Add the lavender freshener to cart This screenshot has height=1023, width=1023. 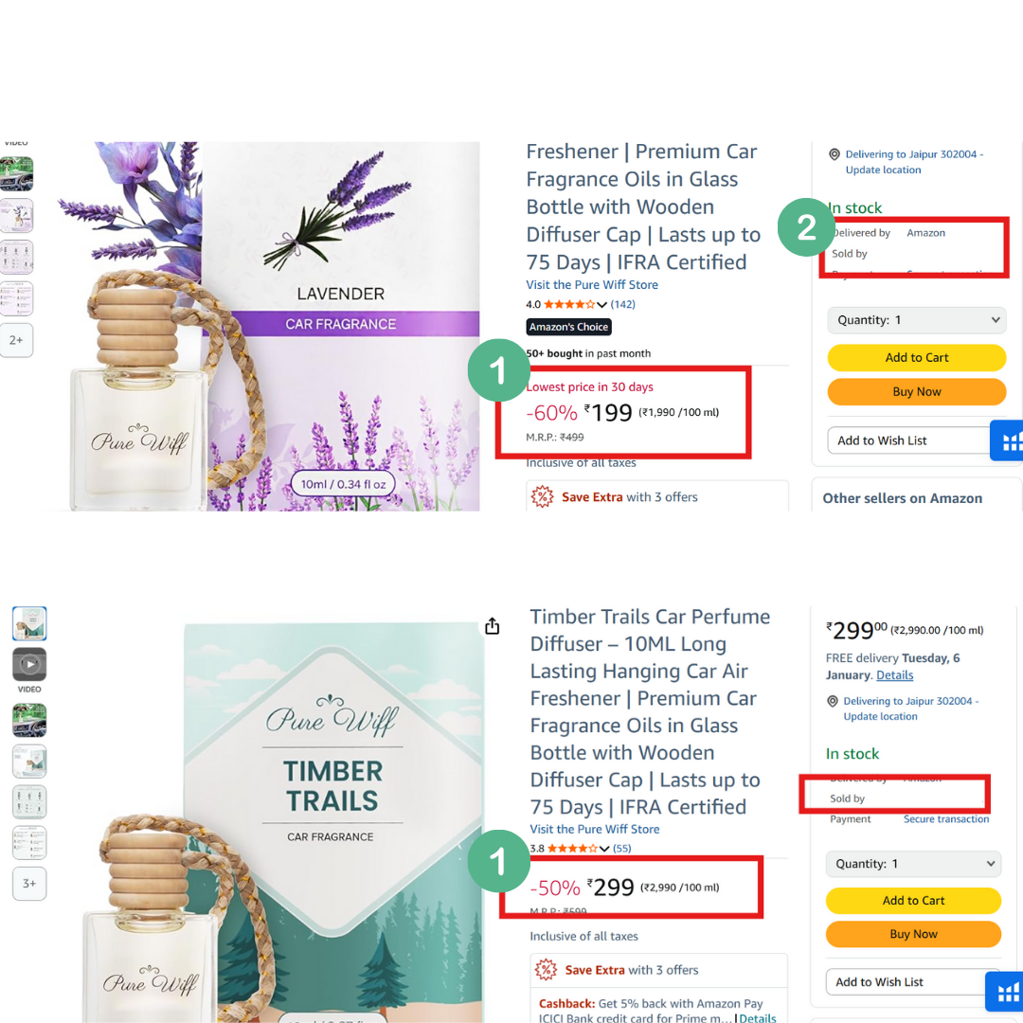point(917,357)
